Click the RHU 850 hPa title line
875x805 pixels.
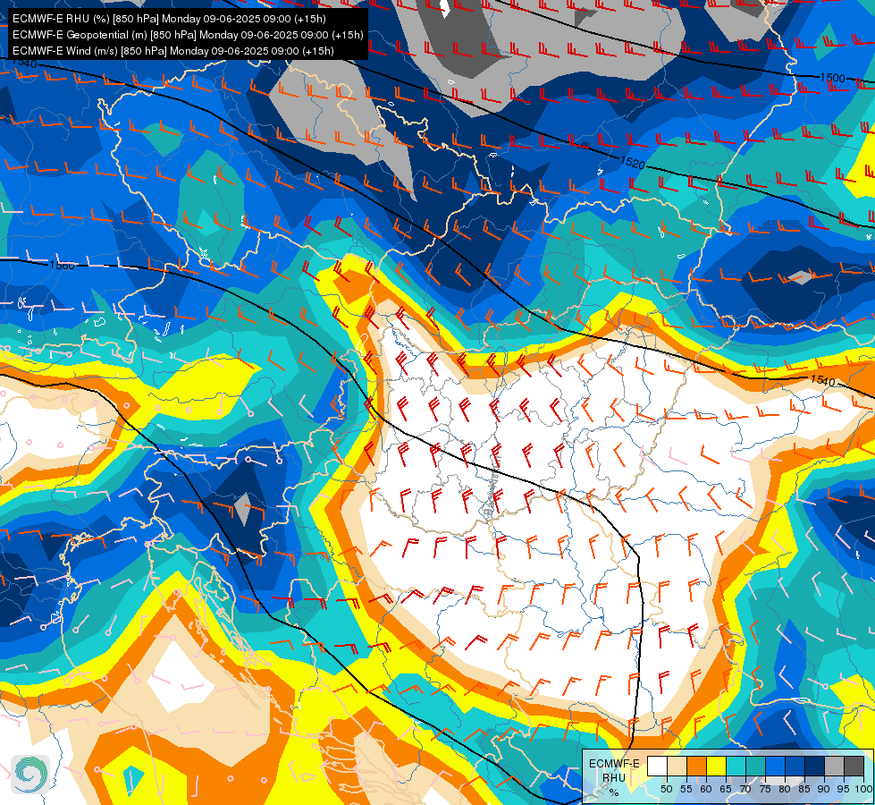[x=169, y=19]
